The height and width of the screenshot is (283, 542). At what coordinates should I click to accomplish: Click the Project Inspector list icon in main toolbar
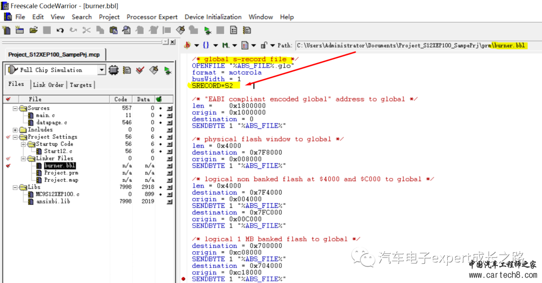point(234,31)
